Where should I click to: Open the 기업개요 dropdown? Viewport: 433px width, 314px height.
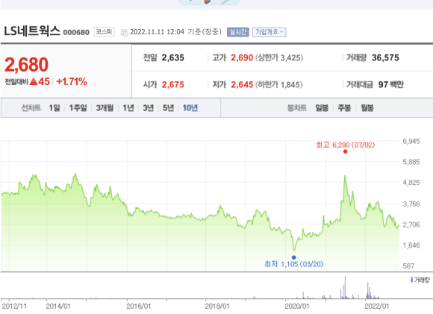pyautogui.click(x=269, y=32)
